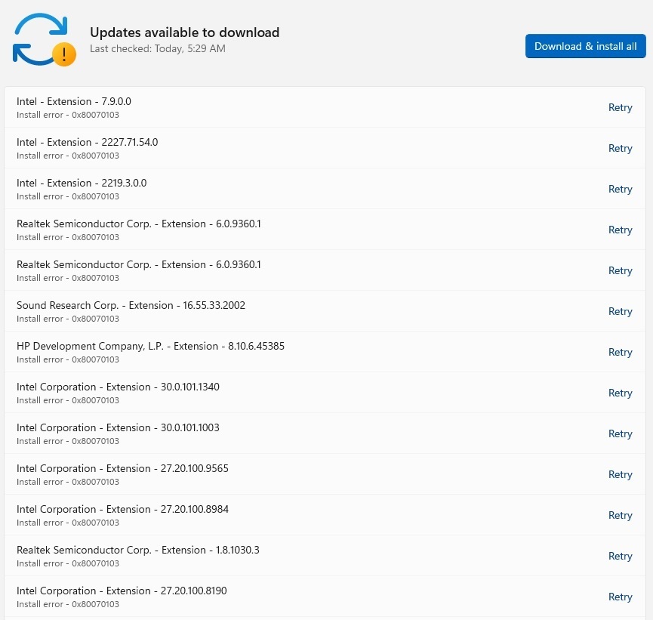This screenshot has width=653, height=620.
Task: Select 'HP Development Company, L.P.' update title
Action: point(150,347)
